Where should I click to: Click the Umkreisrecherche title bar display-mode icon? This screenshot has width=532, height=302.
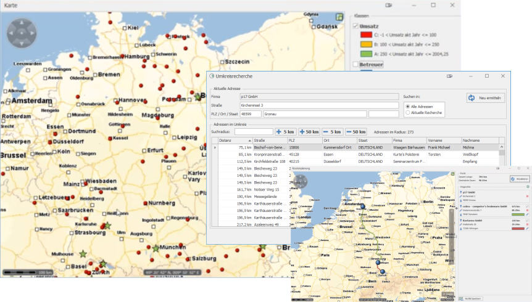[450, 76]
